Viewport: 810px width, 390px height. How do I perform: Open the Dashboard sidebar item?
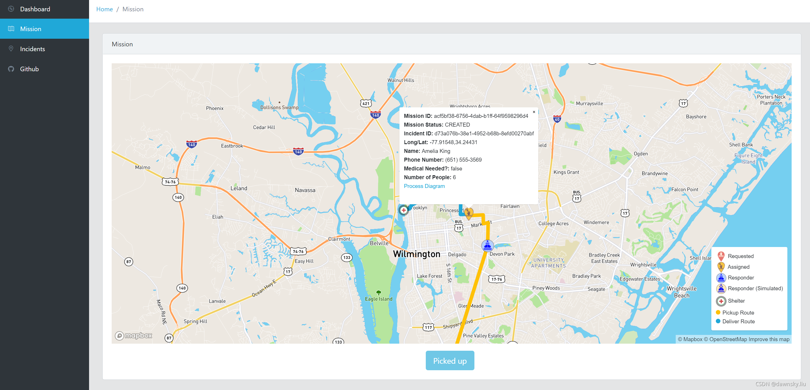pos(44,9)
